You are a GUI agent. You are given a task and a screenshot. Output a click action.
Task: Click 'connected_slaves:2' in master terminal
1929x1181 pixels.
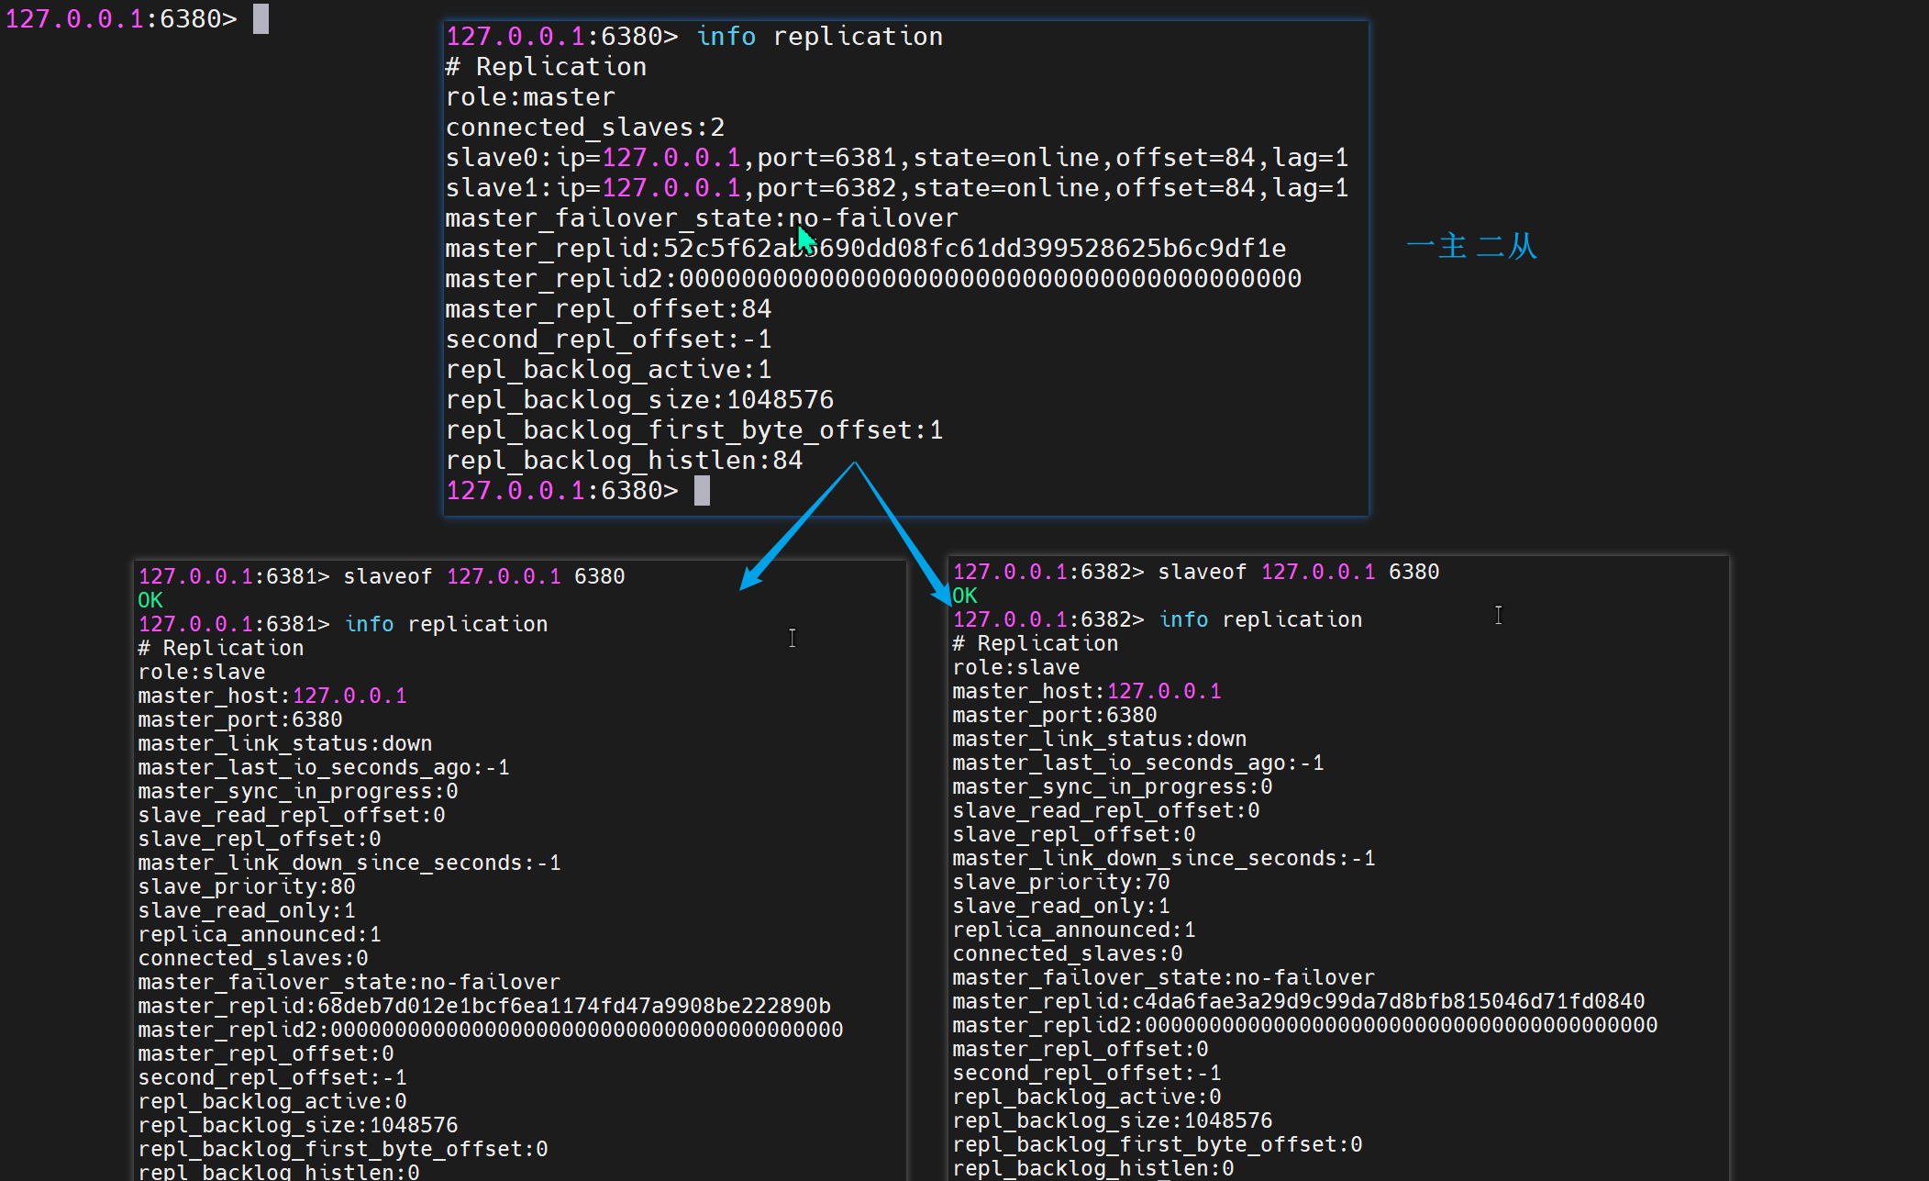point(585,128)
